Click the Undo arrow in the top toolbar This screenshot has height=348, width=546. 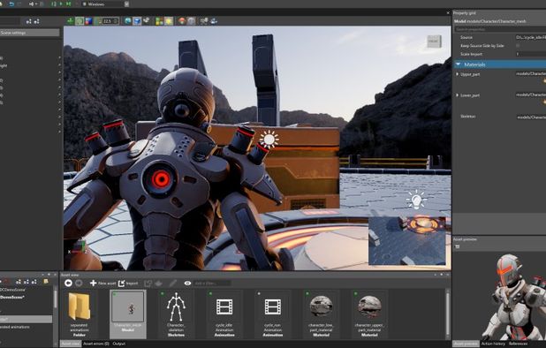click(11, 4)
